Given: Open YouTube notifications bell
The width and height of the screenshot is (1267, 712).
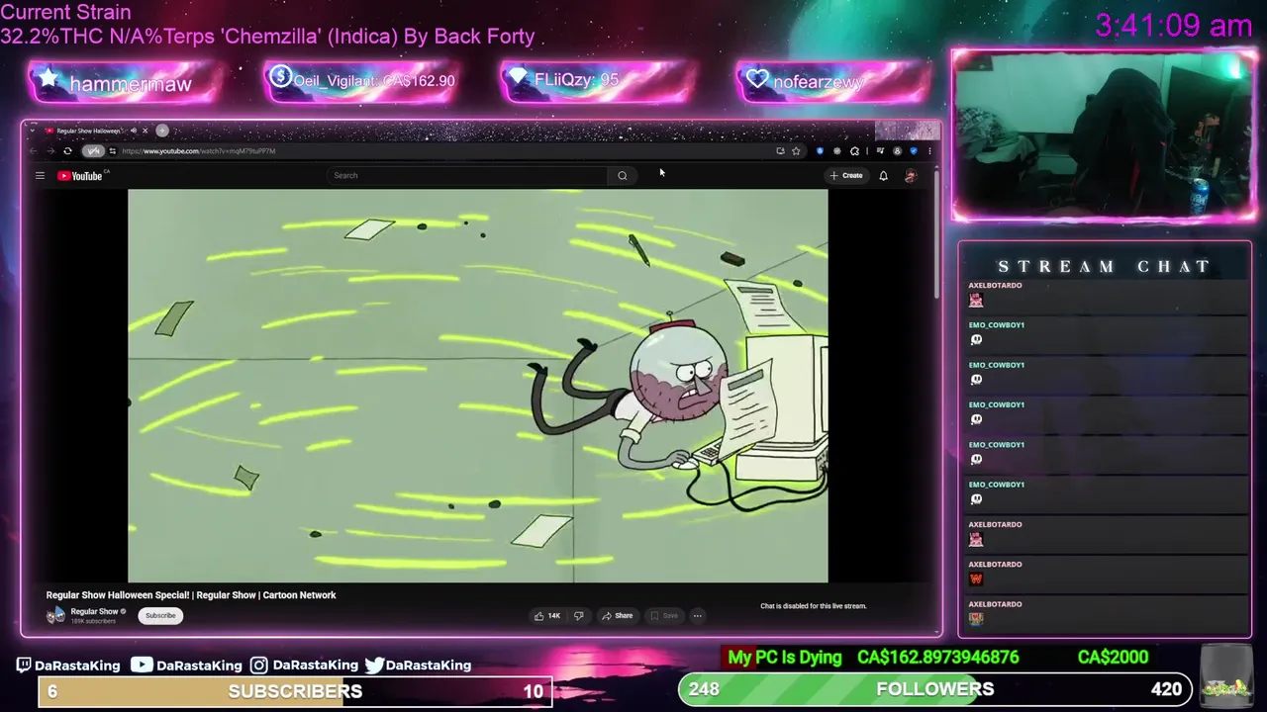Looking at the screenshot, I should click(x=883, y=176).
